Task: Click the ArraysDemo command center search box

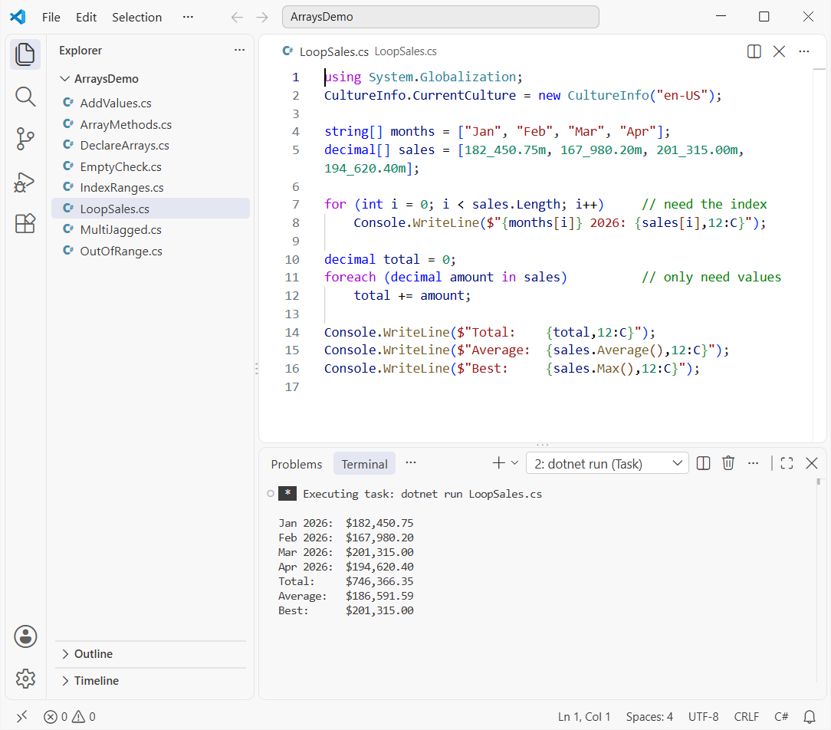Action: coord(440,17)
